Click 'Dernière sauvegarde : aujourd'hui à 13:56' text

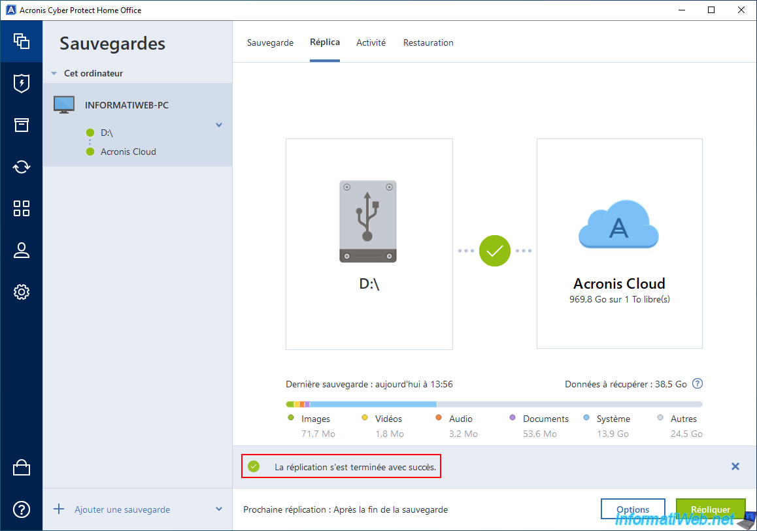(x=369, y=385)
